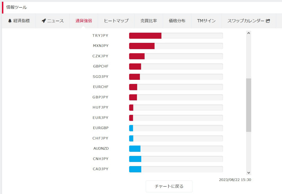This screenshot has width=282, height=194.
Task: Click the CNHJPY blue strength bar
Action: click(x=135, y=159)
